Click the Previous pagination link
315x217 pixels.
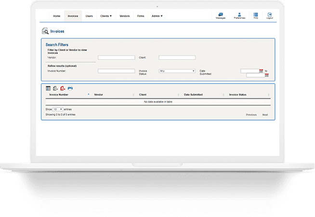(x=251, y=115)
